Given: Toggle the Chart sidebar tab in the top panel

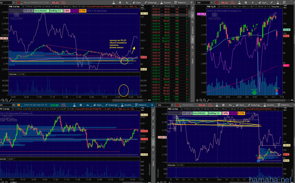Looking at the screenshot, I should tap(192, 40).
